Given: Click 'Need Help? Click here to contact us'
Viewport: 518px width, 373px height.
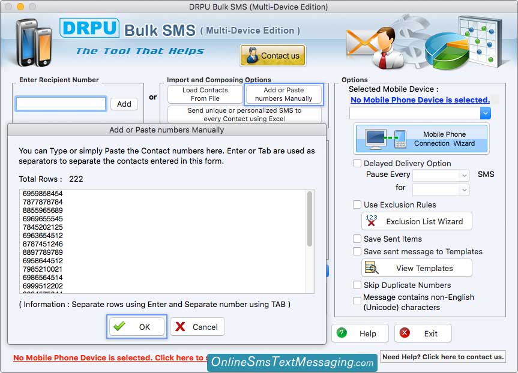Looking at the screenshot, I should pyautogui.click(x=443, y=357).
